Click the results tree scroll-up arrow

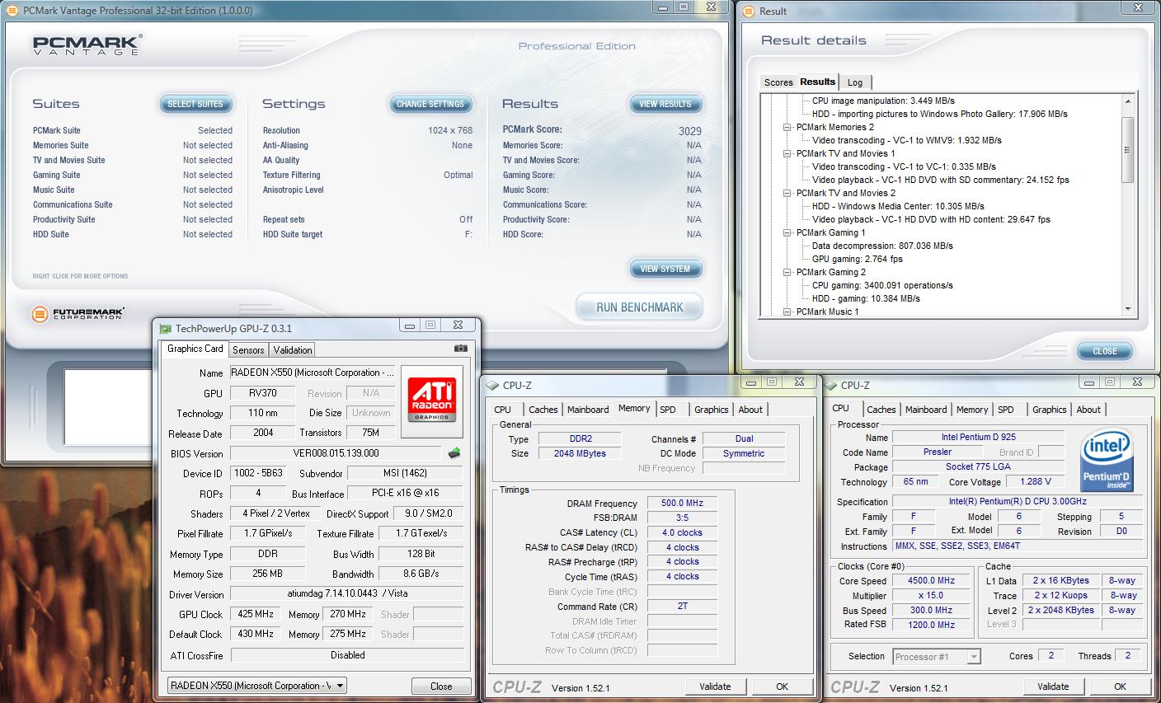click(1128, 101)
